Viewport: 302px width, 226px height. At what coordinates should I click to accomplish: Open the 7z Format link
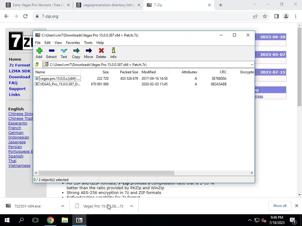pos(20,65)
